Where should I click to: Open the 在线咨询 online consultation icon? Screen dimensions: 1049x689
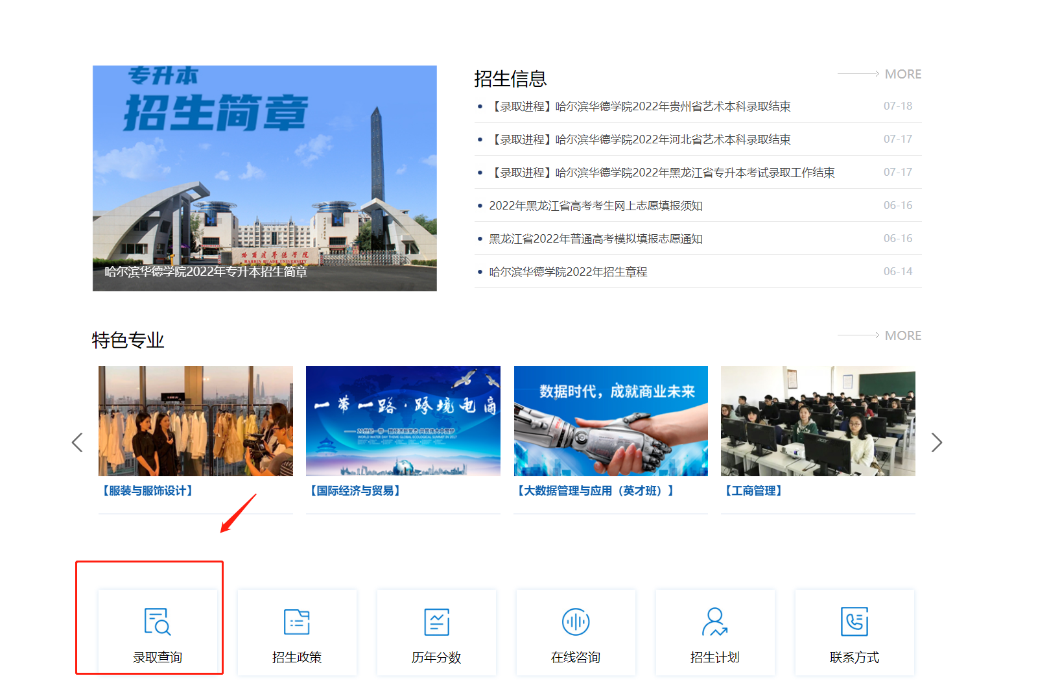pos(576,622)
